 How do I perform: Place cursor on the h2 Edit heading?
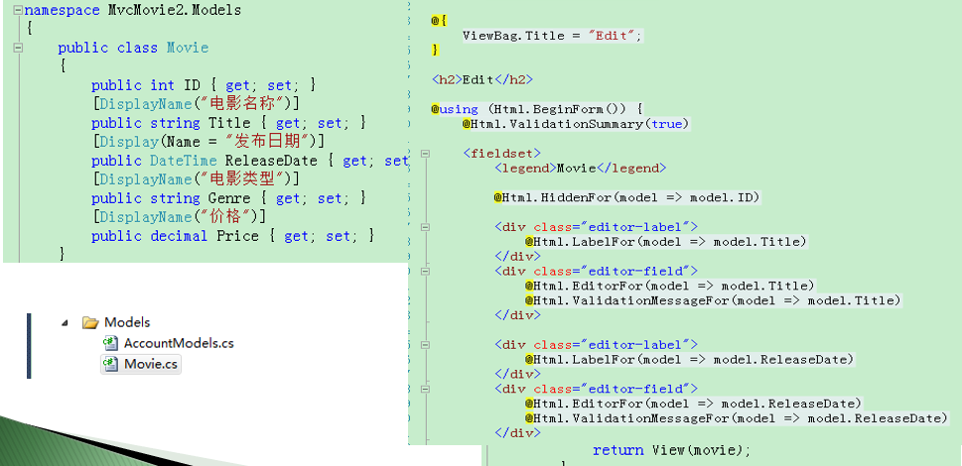pyautogui.click(x=481, y=79)
